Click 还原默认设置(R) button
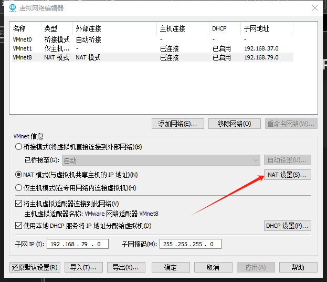327x282 pixels. click(35, 267)
